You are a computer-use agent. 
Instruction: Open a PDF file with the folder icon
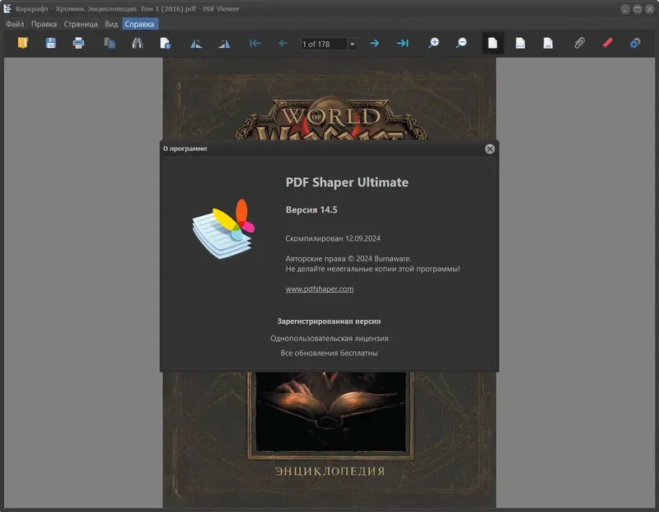pyautogui.click(x=23, y=43)
